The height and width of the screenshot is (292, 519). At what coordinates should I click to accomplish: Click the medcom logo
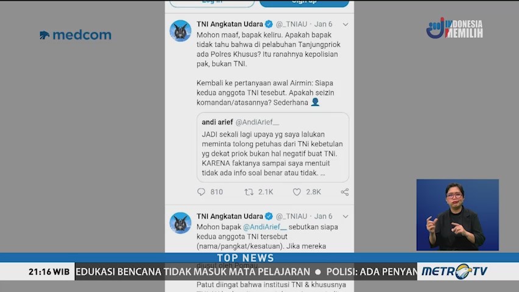(76, 35)
